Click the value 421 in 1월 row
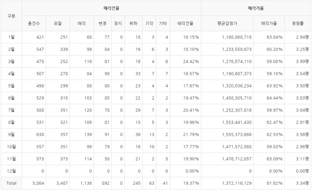Screen dimensions: 312x190 tap(40, 37)
